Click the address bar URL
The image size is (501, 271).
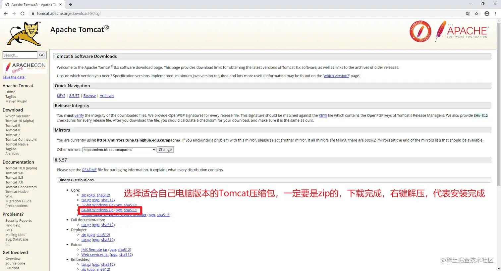[x=69, y=14]
